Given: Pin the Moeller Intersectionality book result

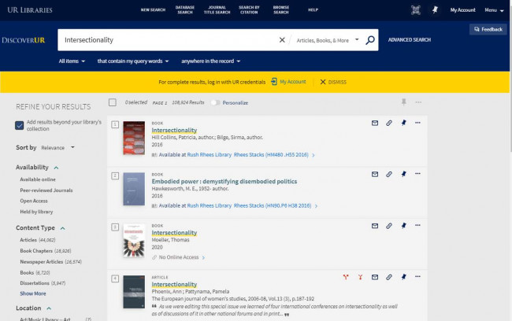Looking at the screenshot, I should [403, 226].
